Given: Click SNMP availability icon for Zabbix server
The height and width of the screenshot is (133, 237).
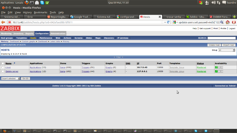Looking at the screenshot, I should (219, 71).
